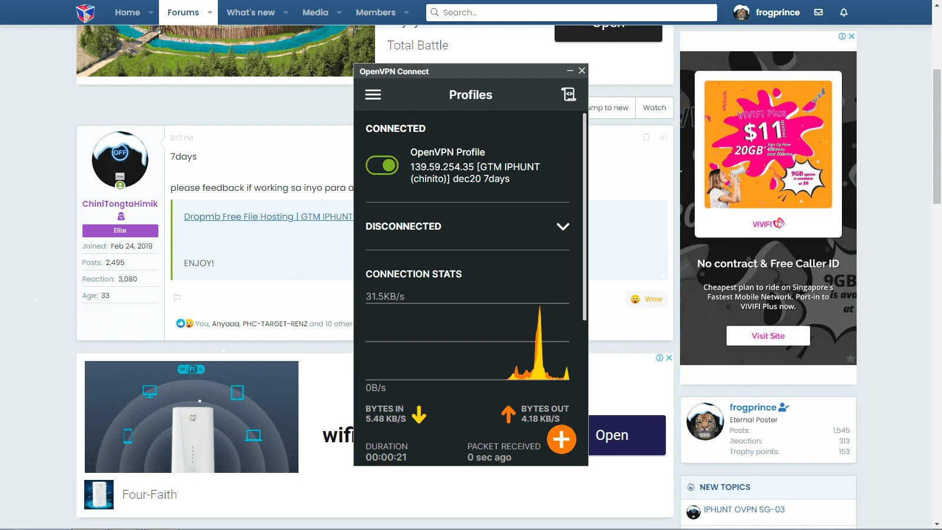
Task: Expand the Home dropdown arrow
Action: (151, 12)
